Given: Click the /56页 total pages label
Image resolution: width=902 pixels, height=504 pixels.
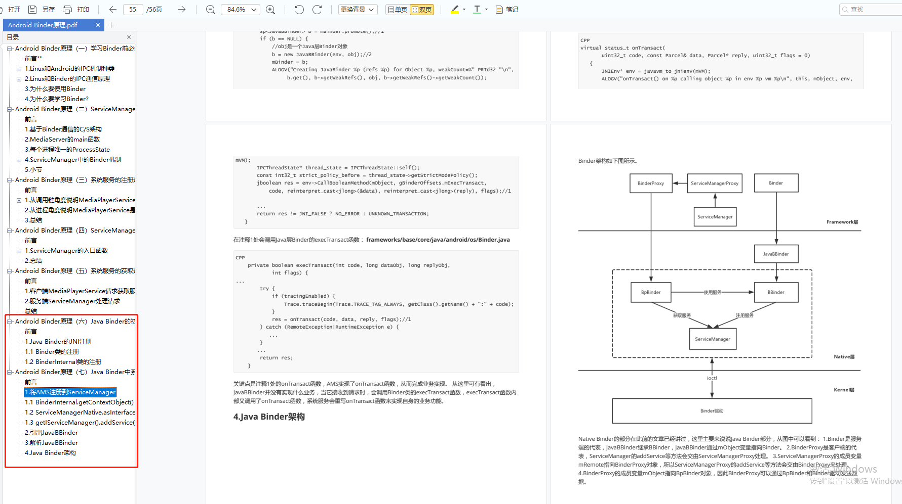Looking at the screenshot, I should [154, 9].
